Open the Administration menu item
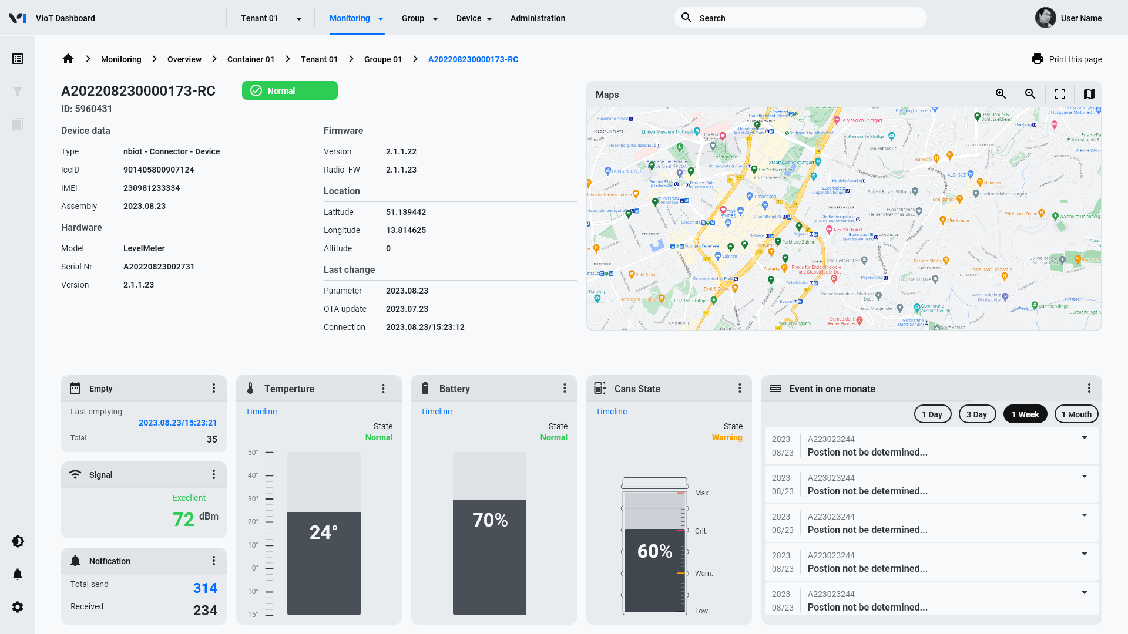This screenshot has width=1128, height=634. tap(538, 18)
